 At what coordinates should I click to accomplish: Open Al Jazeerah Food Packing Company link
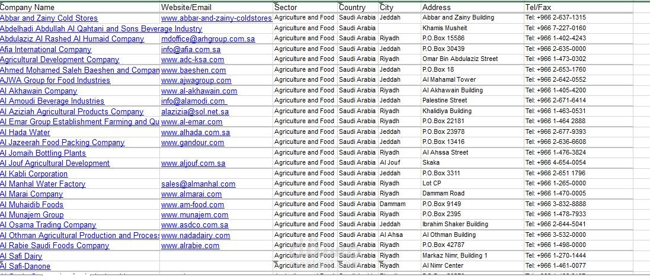[62, 143]
